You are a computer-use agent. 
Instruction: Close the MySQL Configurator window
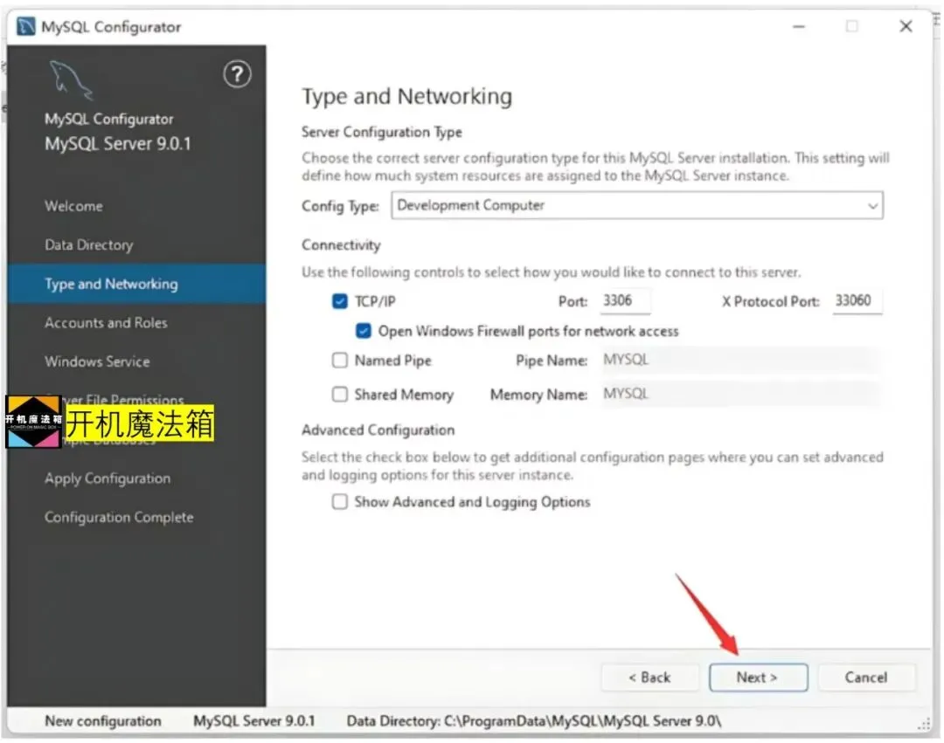tap(906, 26)
